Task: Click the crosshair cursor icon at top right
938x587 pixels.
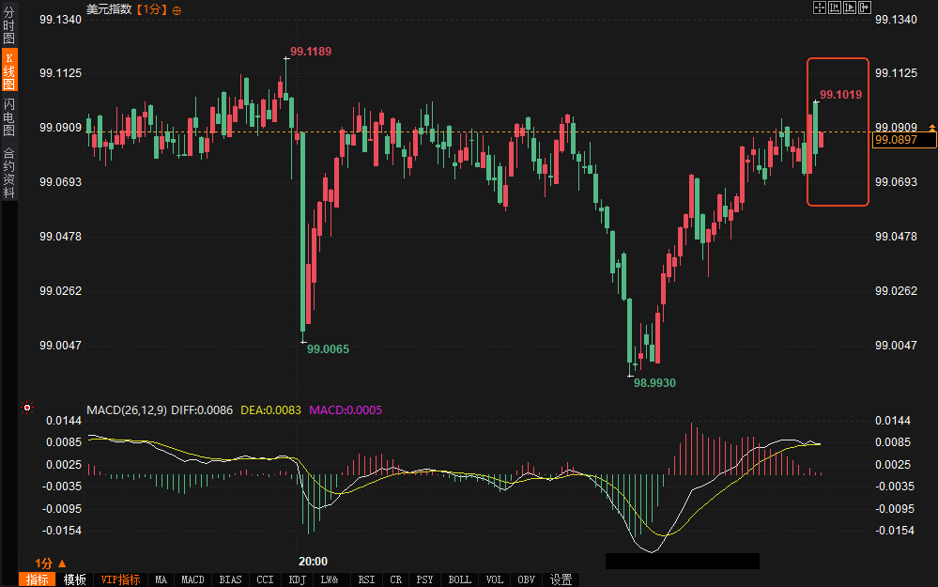Action: 819,8
